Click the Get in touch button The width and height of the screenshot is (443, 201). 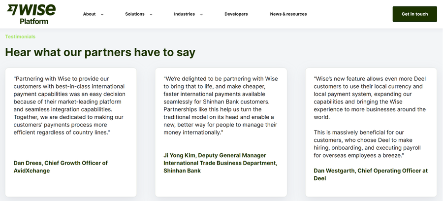415,14
